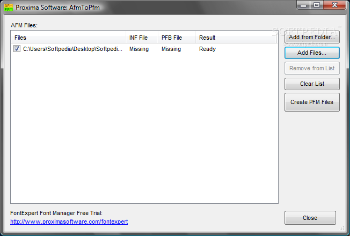Viewport: 350px width, 236px height.
Task: Select the C:\Users\Softpedia\Desktop file row
Action: [144, 49]
